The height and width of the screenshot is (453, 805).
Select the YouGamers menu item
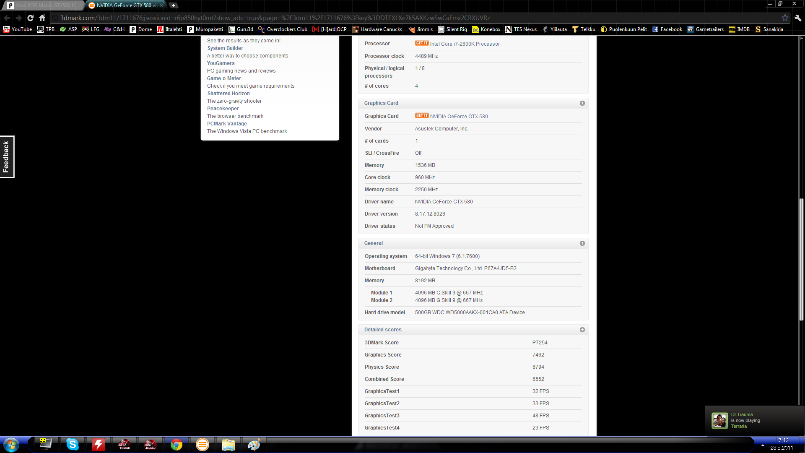coord(221,63)
